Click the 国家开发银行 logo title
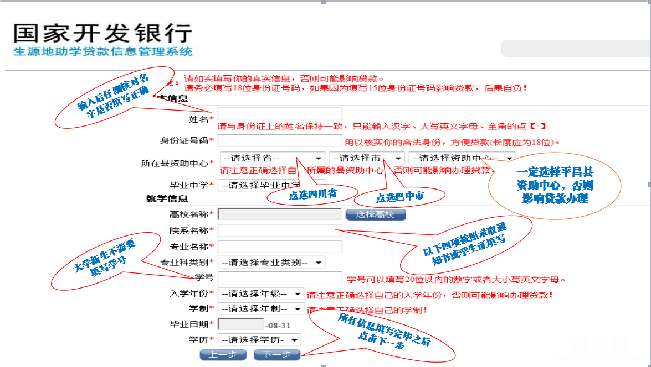This screenshot has height=367, width=651. [x=102, y=33]
